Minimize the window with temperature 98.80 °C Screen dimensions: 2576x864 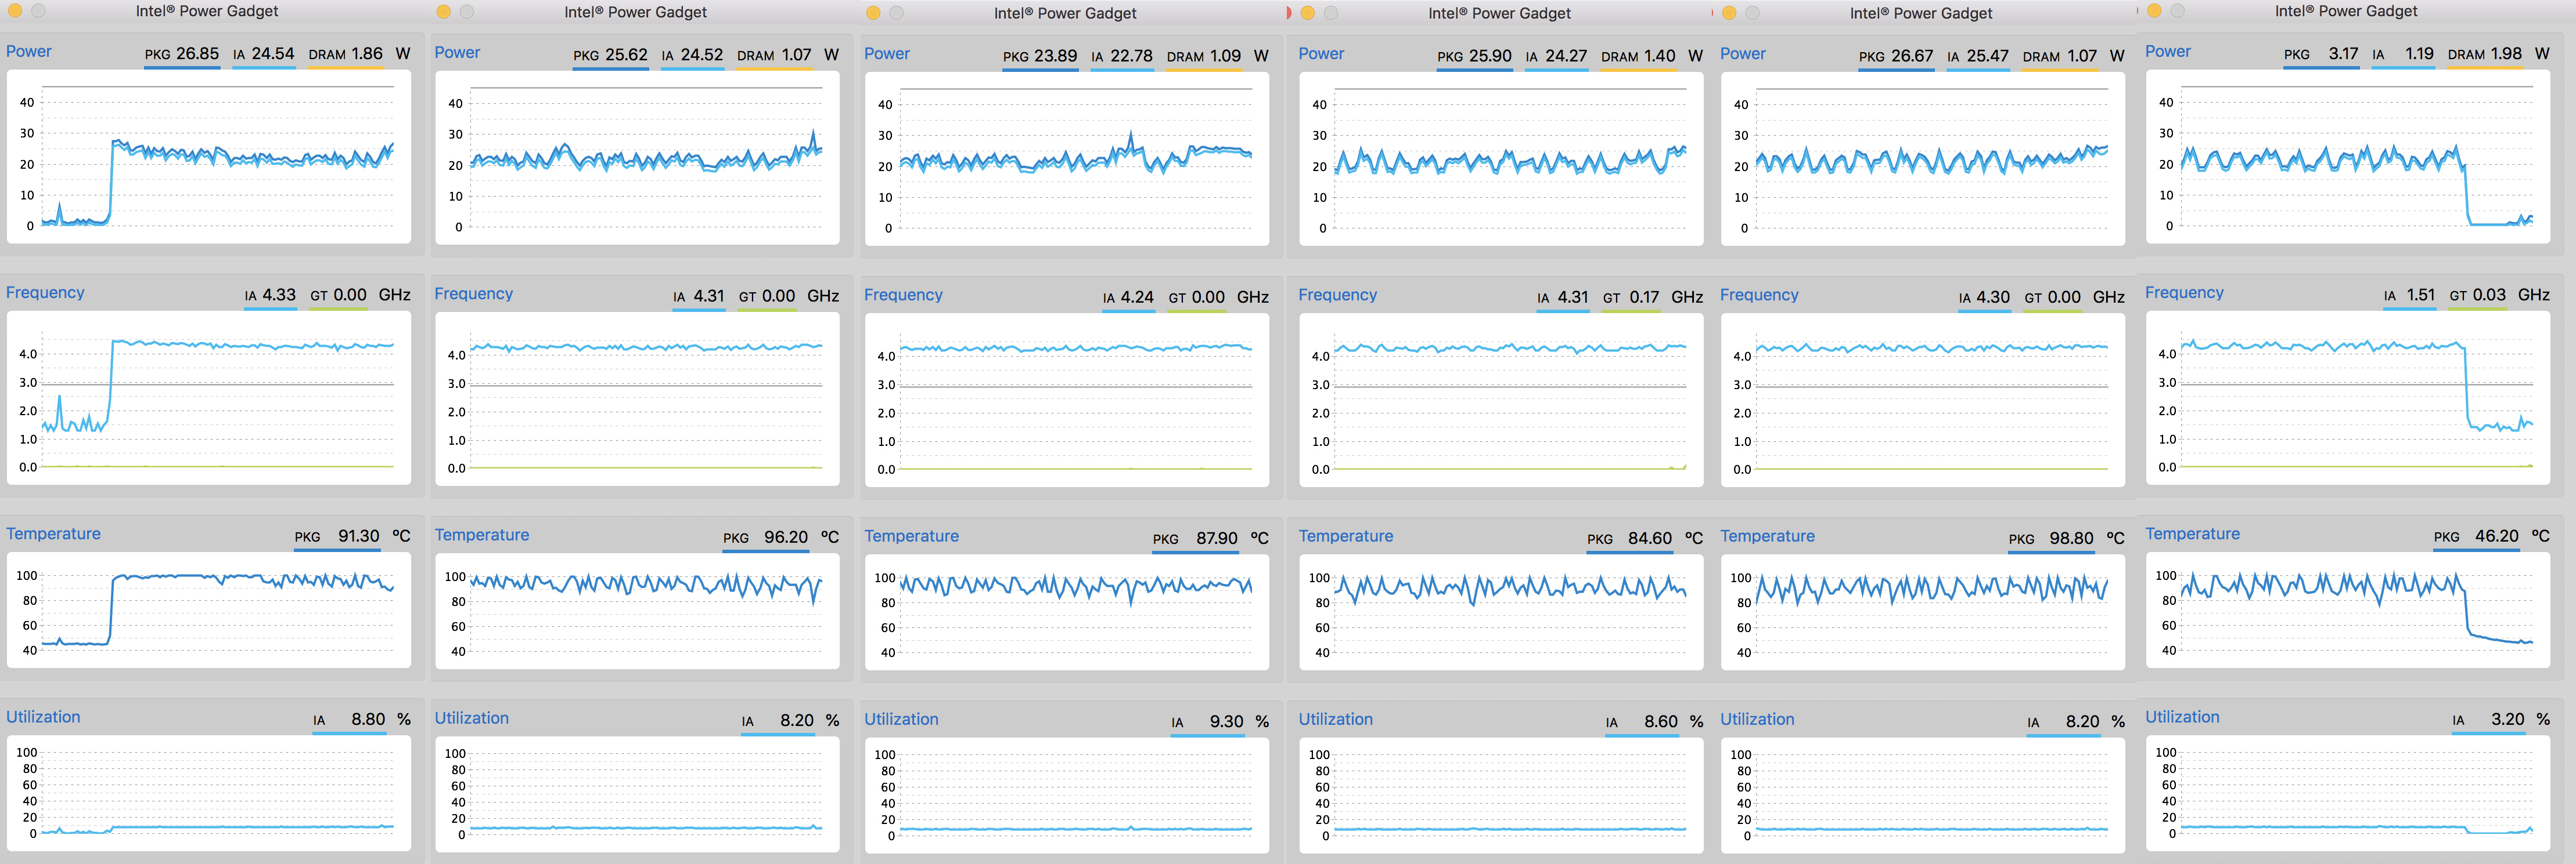tap(1729, 13)
